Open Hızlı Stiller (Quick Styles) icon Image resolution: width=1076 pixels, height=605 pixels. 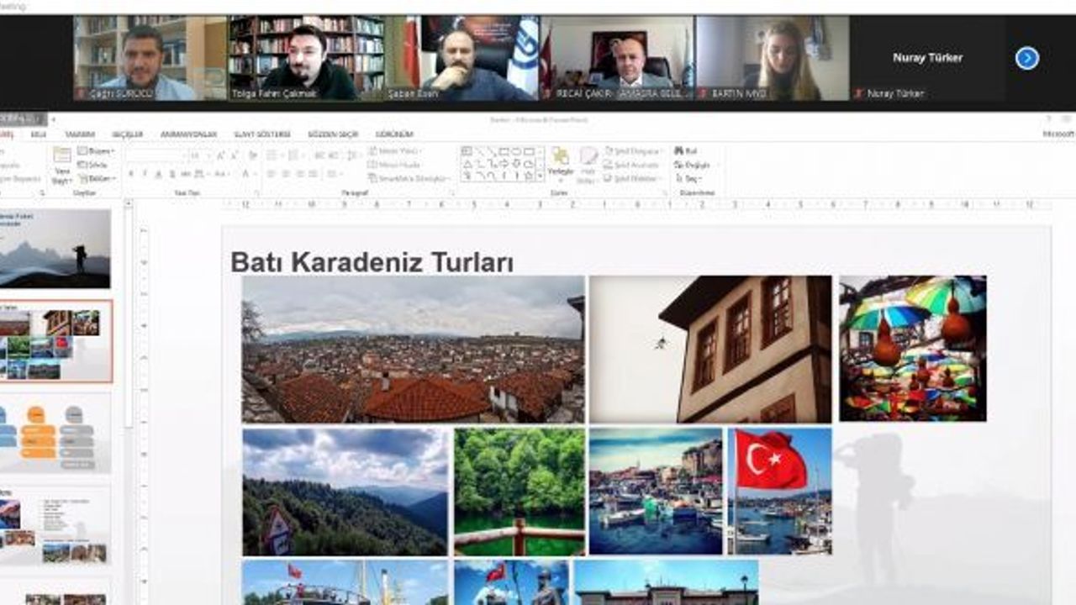589,155
